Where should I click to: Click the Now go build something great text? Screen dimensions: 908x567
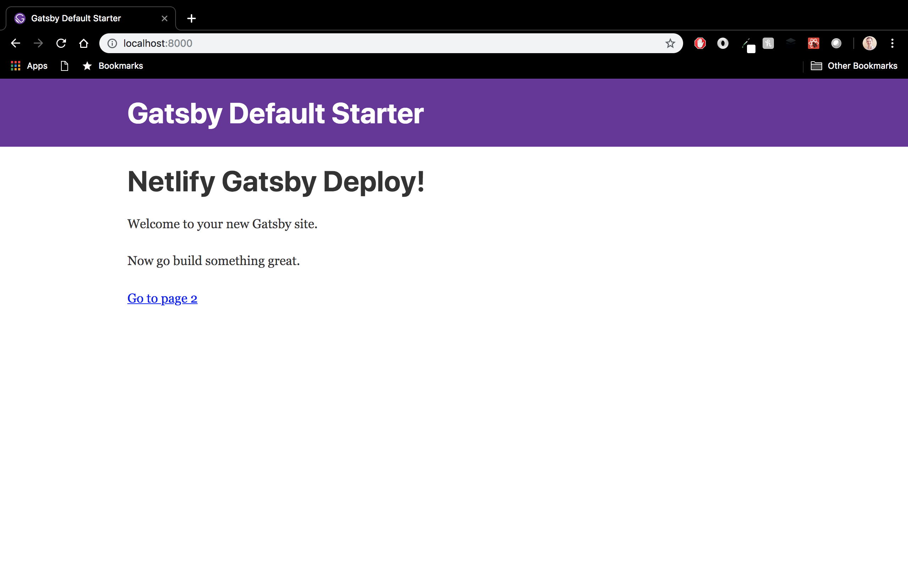(x=214, y=261)
